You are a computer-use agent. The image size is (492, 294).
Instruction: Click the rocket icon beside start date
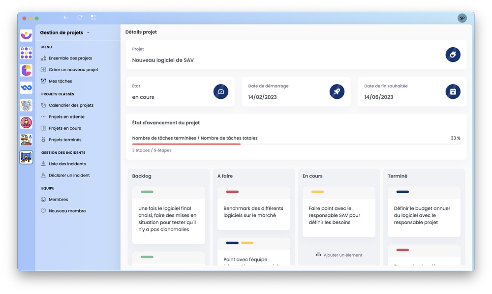pyautogui.click(x=337, y=91)
